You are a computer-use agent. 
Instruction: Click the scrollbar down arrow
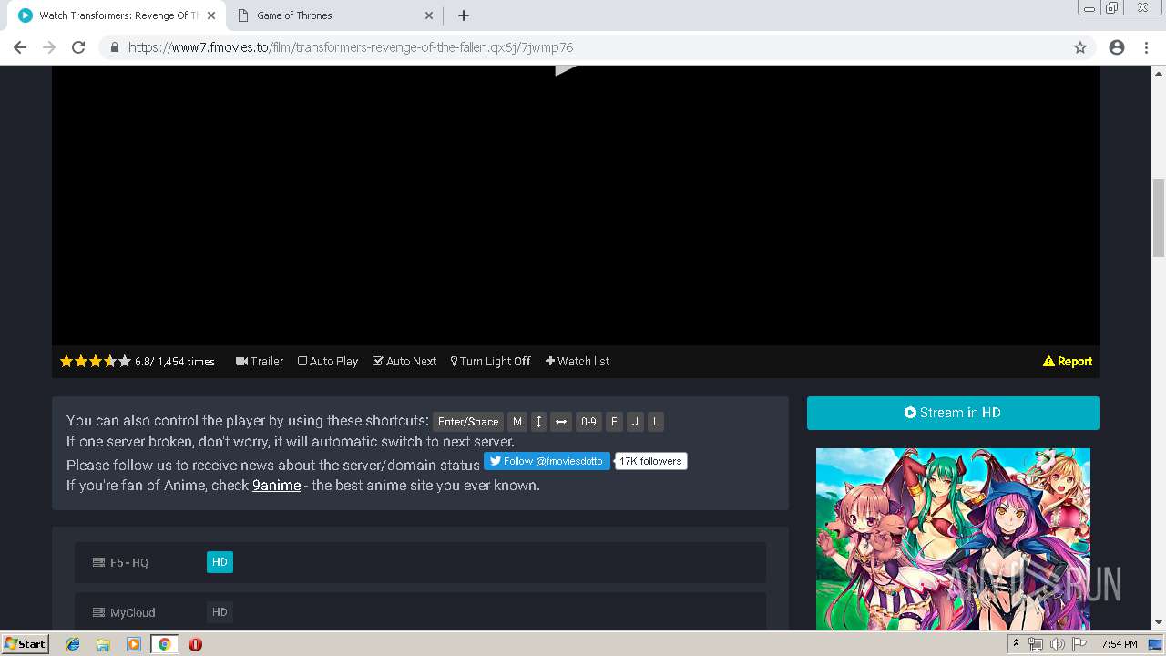click(x=1159, y=623)
